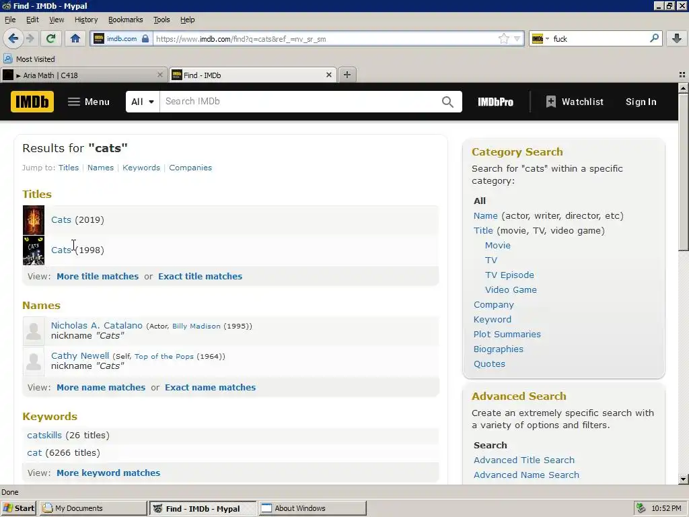Open the IMDb search engine selector
The height and width of the screenshot is (517, 689).
coord(540,38)
